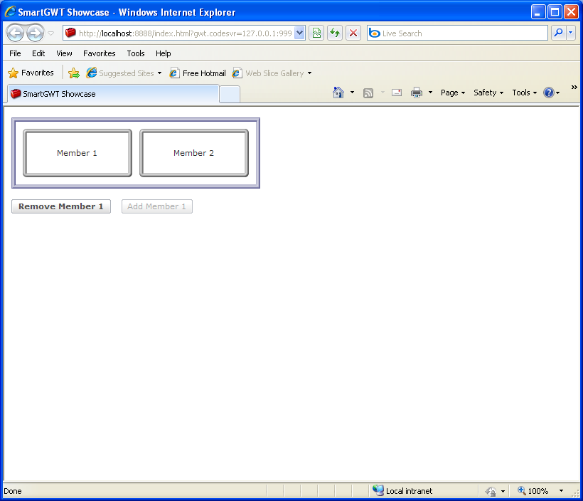Toggle the Compatibility View icon
This screenshot has height=501, width=583.
coord(316,33)
